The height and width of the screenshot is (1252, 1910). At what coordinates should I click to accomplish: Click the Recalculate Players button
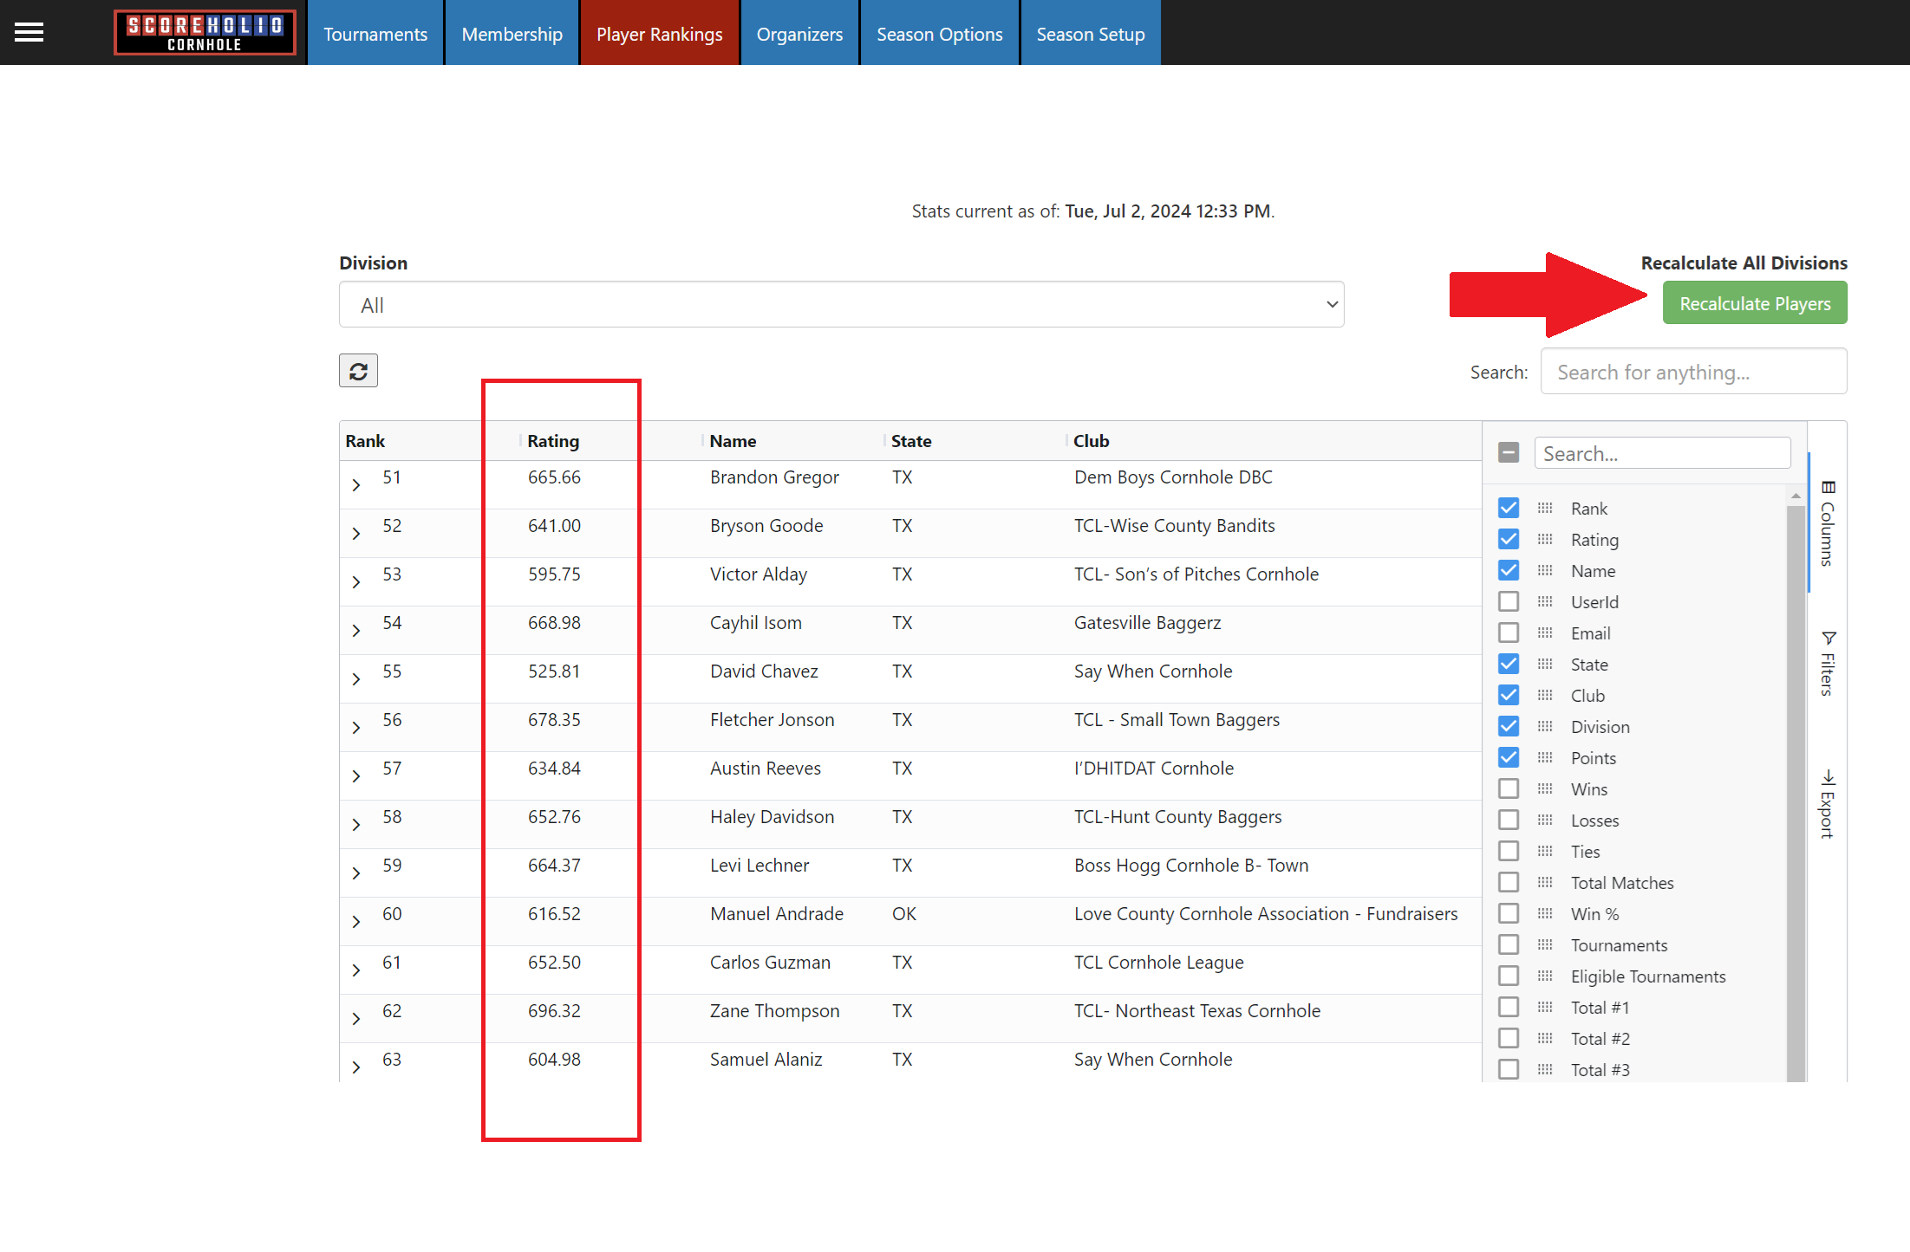coord(1755,303)
